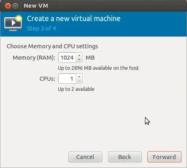Go to next step with Forward
The image size is (187, 168).
164,157
